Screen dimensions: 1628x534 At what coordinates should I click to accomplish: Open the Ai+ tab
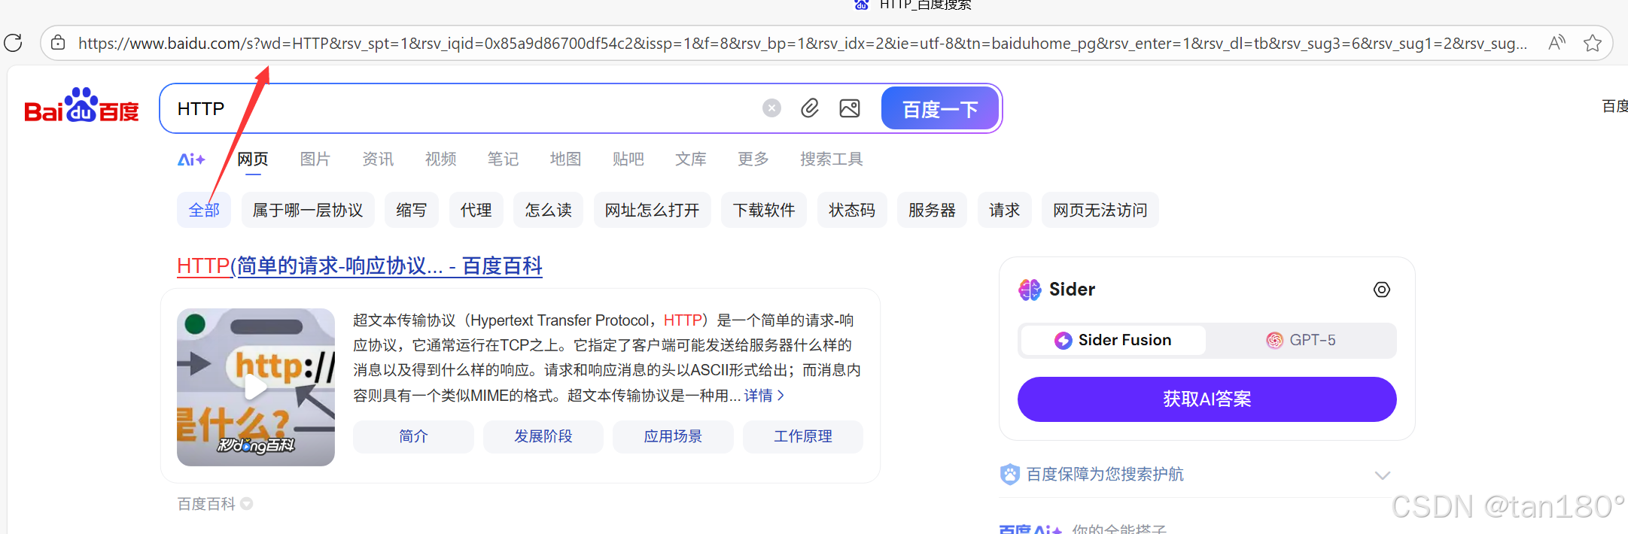pyautogui.click(x=191, y=159)
